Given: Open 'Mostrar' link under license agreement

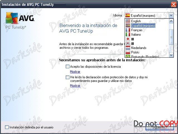Looking at the screenshot, I should point(75,72).
